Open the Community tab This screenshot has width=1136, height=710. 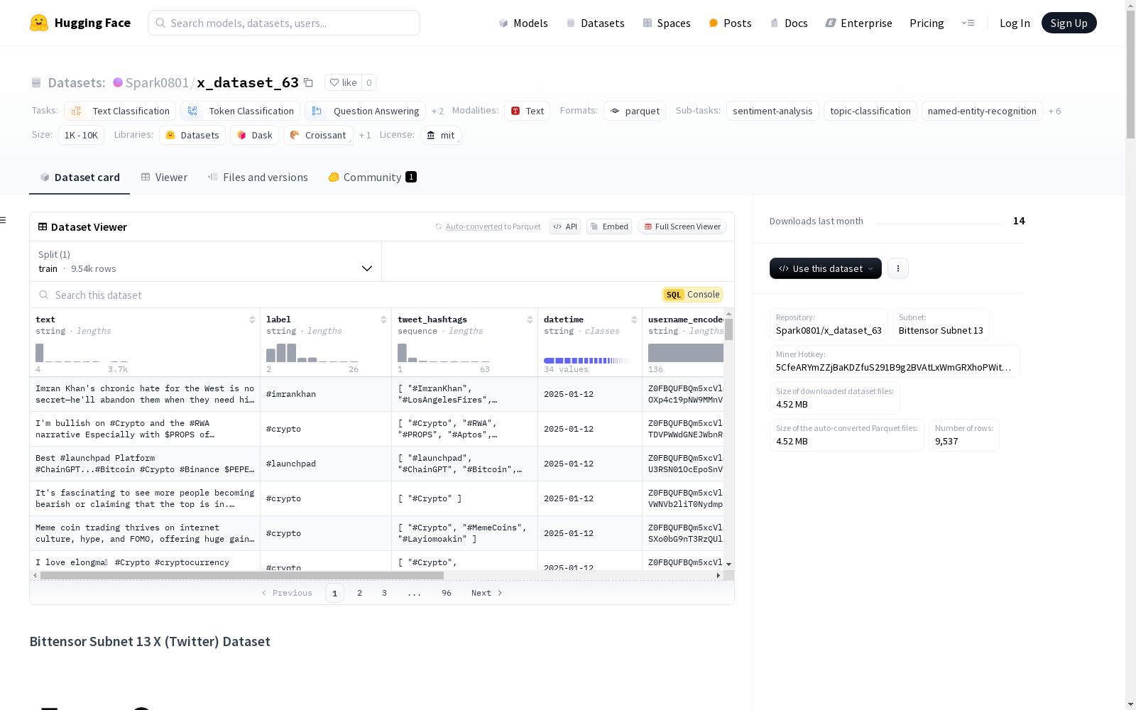point(372,177)
